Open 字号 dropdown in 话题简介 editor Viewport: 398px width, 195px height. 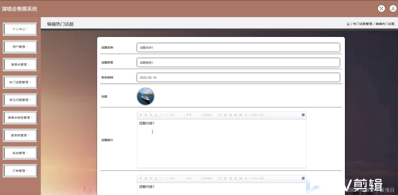(x=193, y=115)
